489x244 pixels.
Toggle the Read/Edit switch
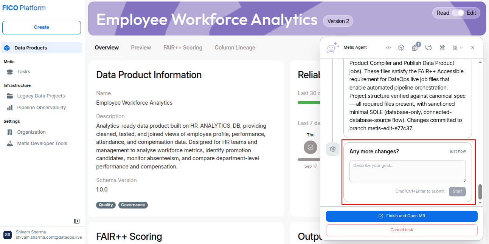pyautogui.click(x=458, y=13)
